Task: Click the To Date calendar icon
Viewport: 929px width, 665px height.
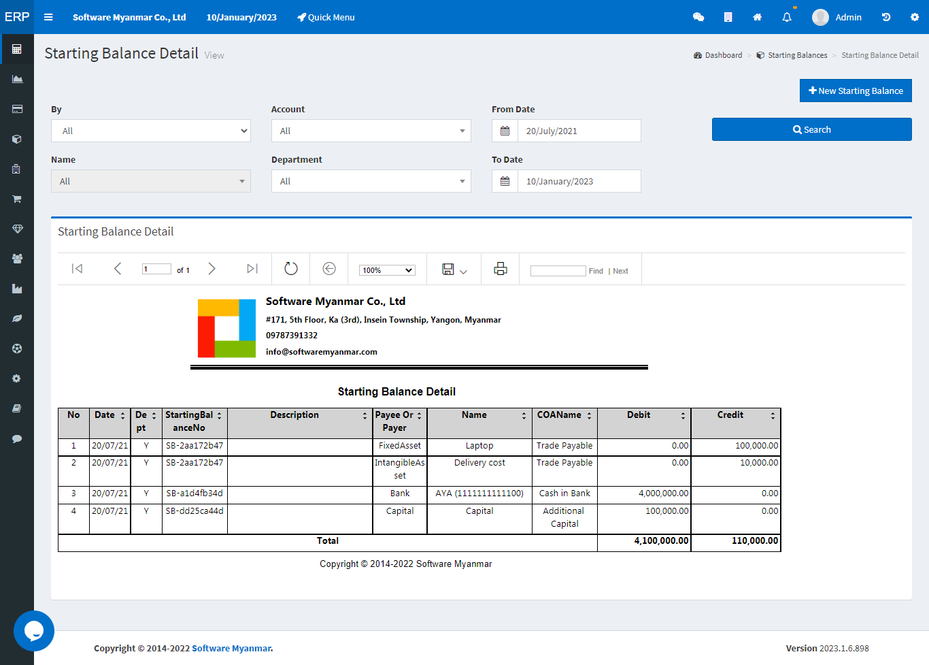Action: click(x=505, y=181)
